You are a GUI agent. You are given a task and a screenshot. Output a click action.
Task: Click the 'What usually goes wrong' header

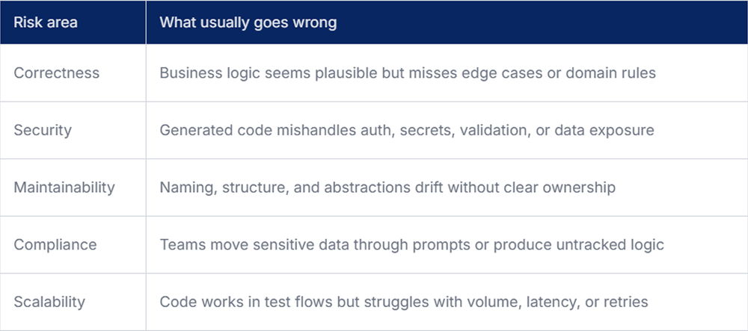click(x=248, y=22)
